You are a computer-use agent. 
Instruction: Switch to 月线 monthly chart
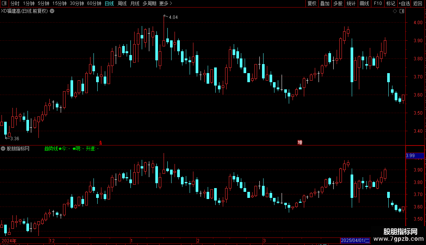pyautogui.click(x=135, y=3)
